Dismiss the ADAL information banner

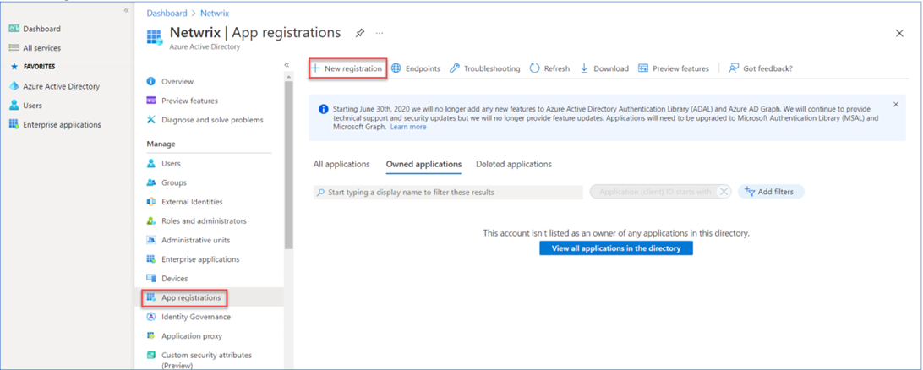[896, 105]
